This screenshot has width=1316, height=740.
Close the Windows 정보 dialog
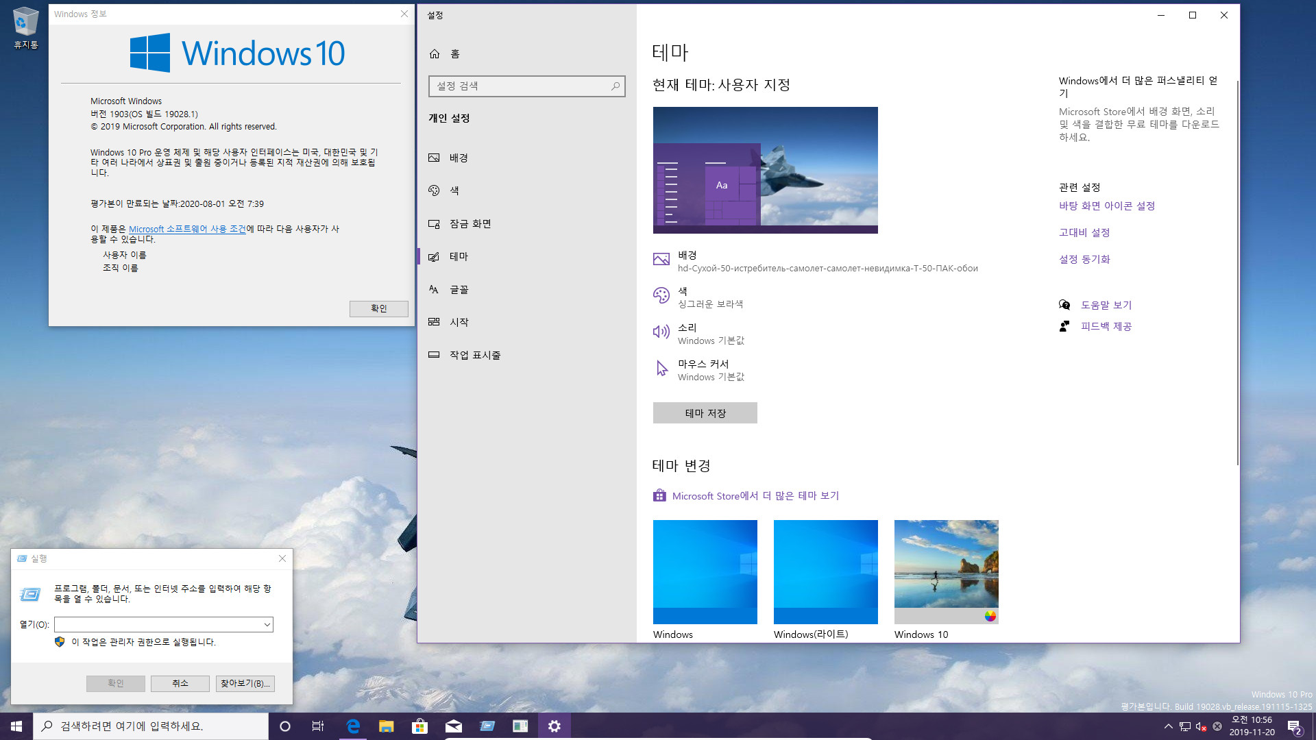pos(404,14)
